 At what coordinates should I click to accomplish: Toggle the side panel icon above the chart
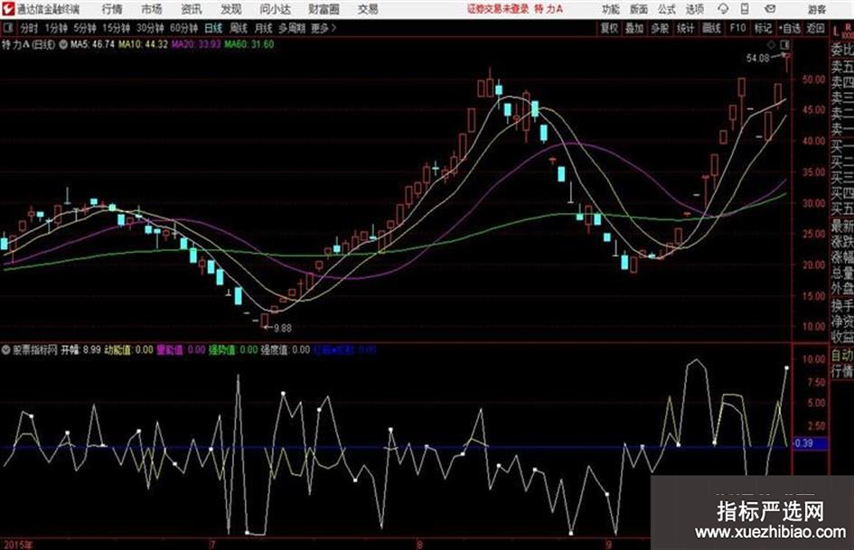coord(785,44)
